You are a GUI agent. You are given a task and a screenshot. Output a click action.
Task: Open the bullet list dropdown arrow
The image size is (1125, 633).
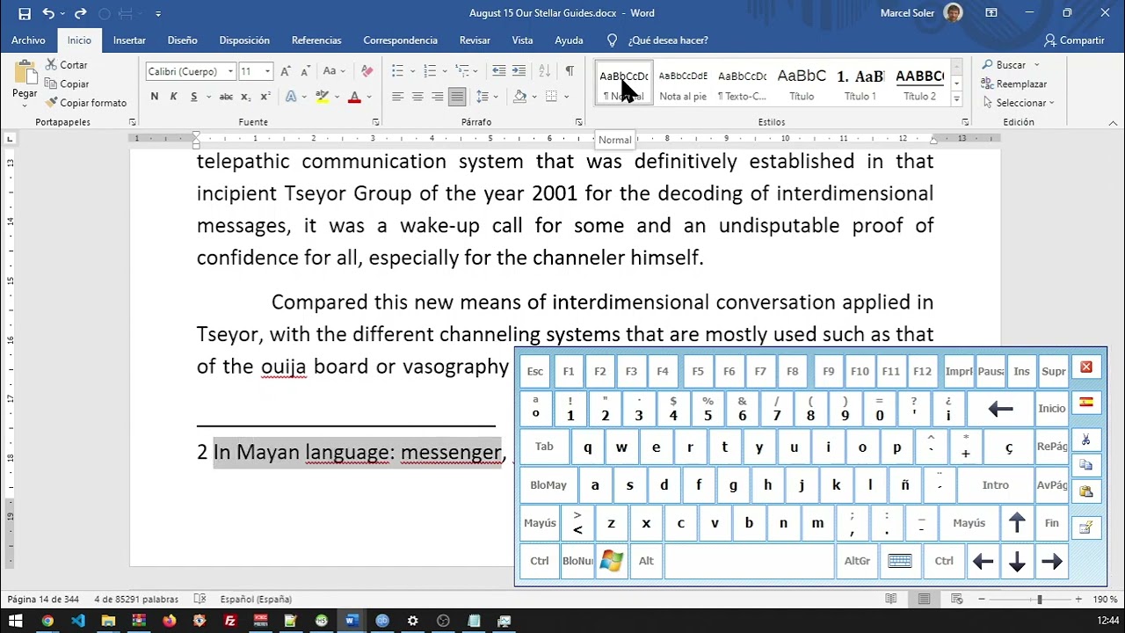click(x=411, y=71)
